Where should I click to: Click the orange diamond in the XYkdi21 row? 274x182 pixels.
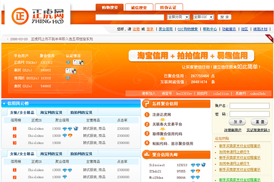point(198,171)
